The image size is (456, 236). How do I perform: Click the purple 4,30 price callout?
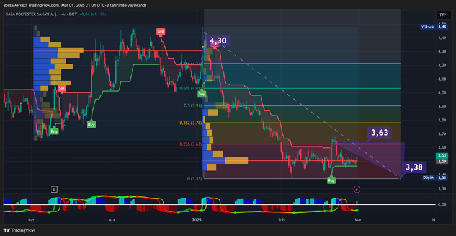pyautogui.click(x=218, y=40)
